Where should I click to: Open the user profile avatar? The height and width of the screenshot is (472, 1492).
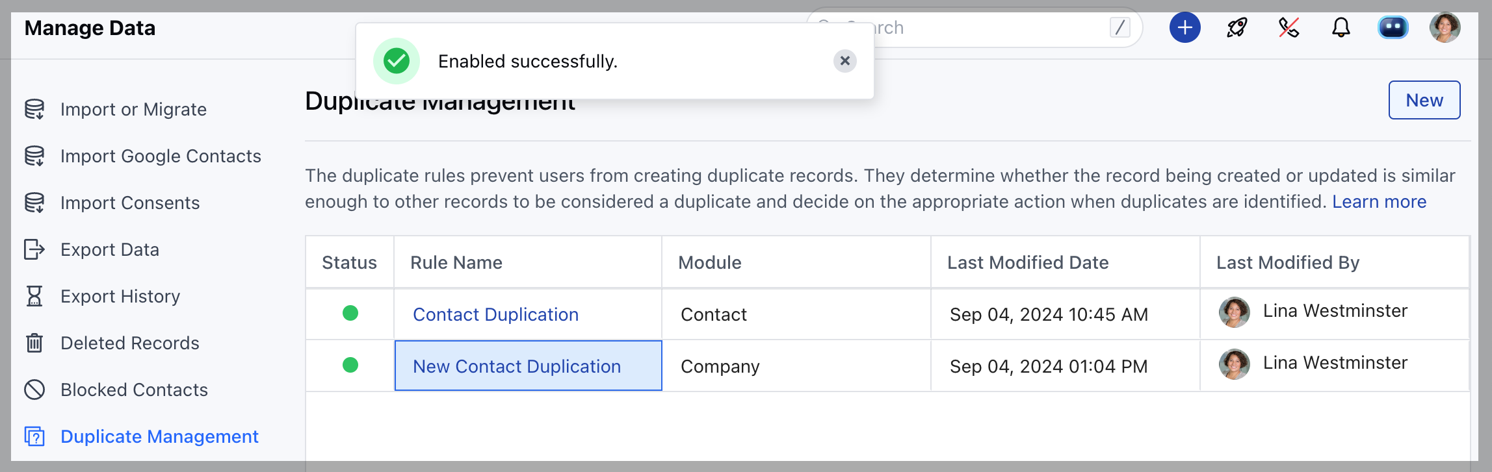(1445, 28)
